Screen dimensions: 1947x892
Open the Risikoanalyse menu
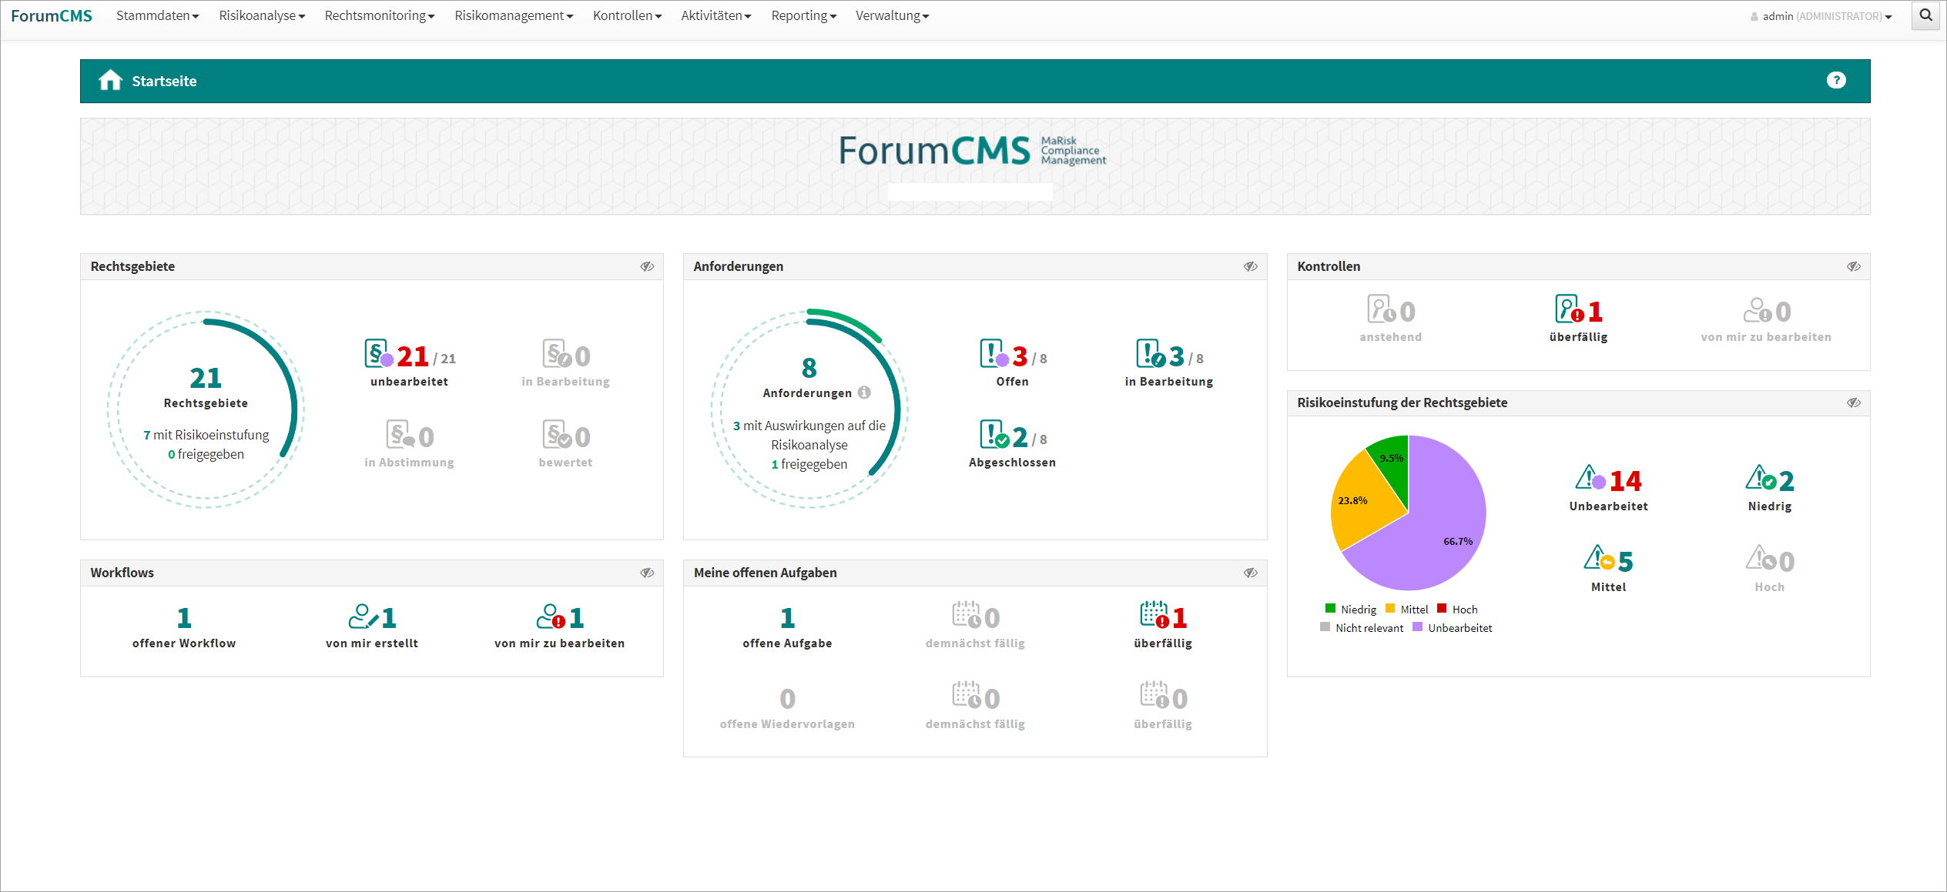262,15
